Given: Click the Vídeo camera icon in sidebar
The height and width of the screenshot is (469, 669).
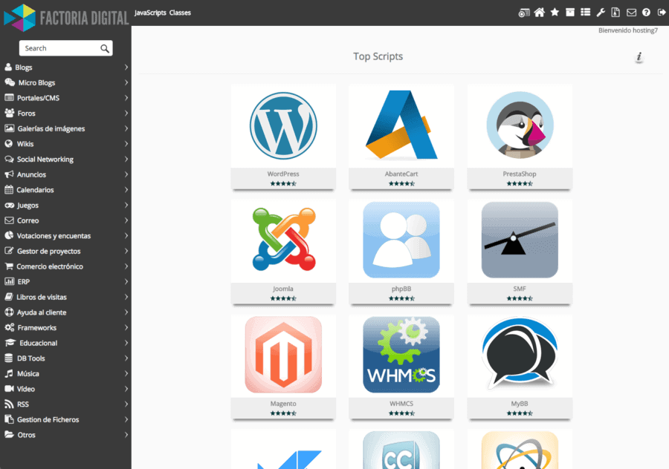Looking at the screenshot, I should tap(9, 389).
